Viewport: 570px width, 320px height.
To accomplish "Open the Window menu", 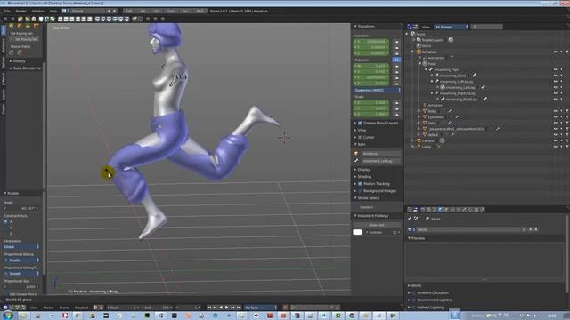I will click(x=37, y=11).
